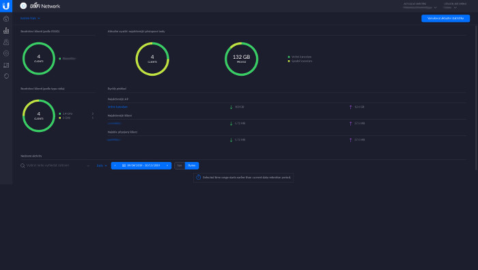
Task: Click the round UniFi Network logo icon
Action: click(x=23, y=5)
